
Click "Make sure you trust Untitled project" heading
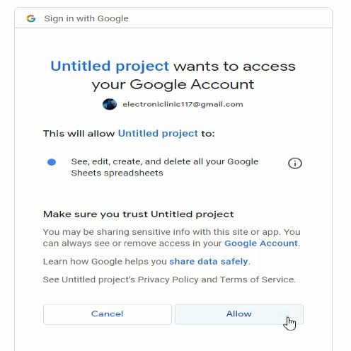point(139,214)
